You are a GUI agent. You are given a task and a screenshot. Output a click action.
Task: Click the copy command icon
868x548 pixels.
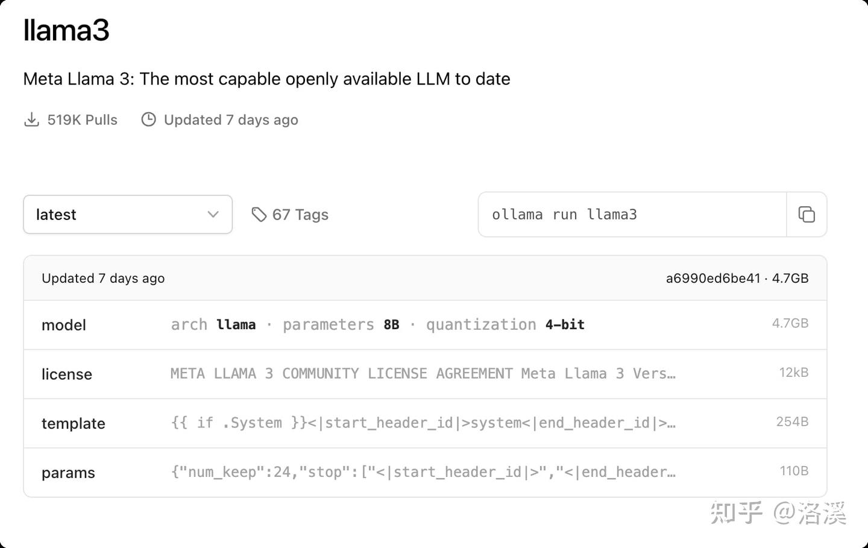[x=807, y=215]
